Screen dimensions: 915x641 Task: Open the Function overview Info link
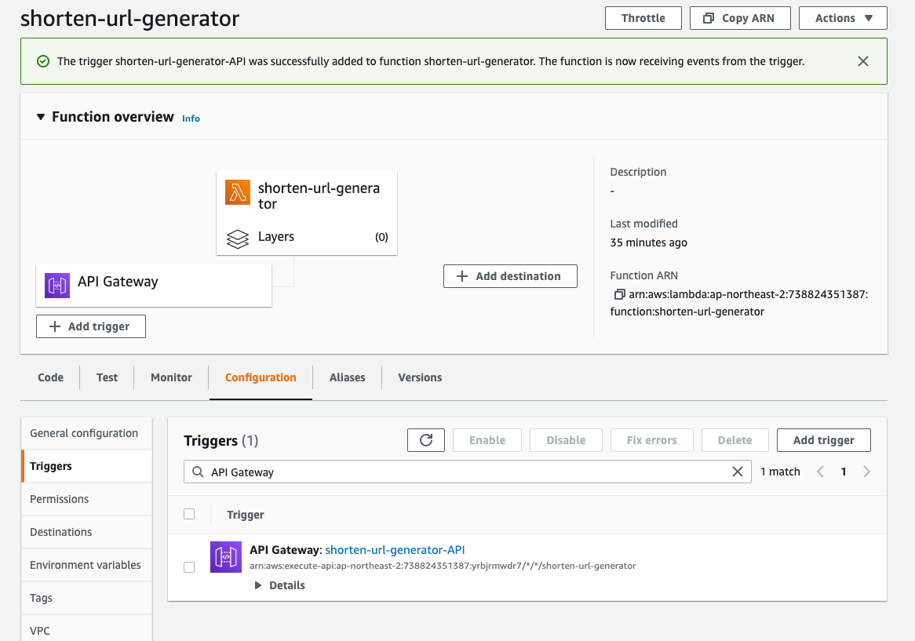(191, 118)
